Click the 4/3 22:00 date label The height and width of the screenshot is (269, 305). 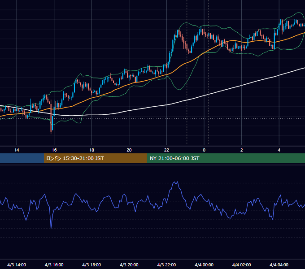[166, 265]
